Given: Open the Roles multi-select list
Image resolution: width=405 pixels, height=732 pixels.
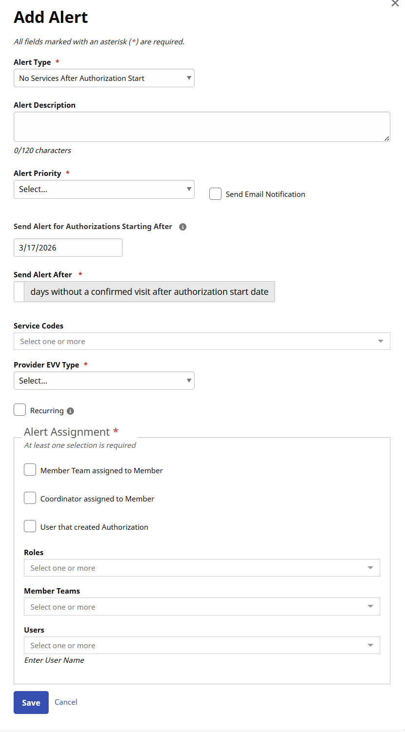Looking at the screenshot, I should 202,568.
